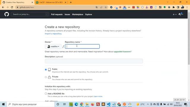Open Task View in the taskbar

[x=64, y=104]
